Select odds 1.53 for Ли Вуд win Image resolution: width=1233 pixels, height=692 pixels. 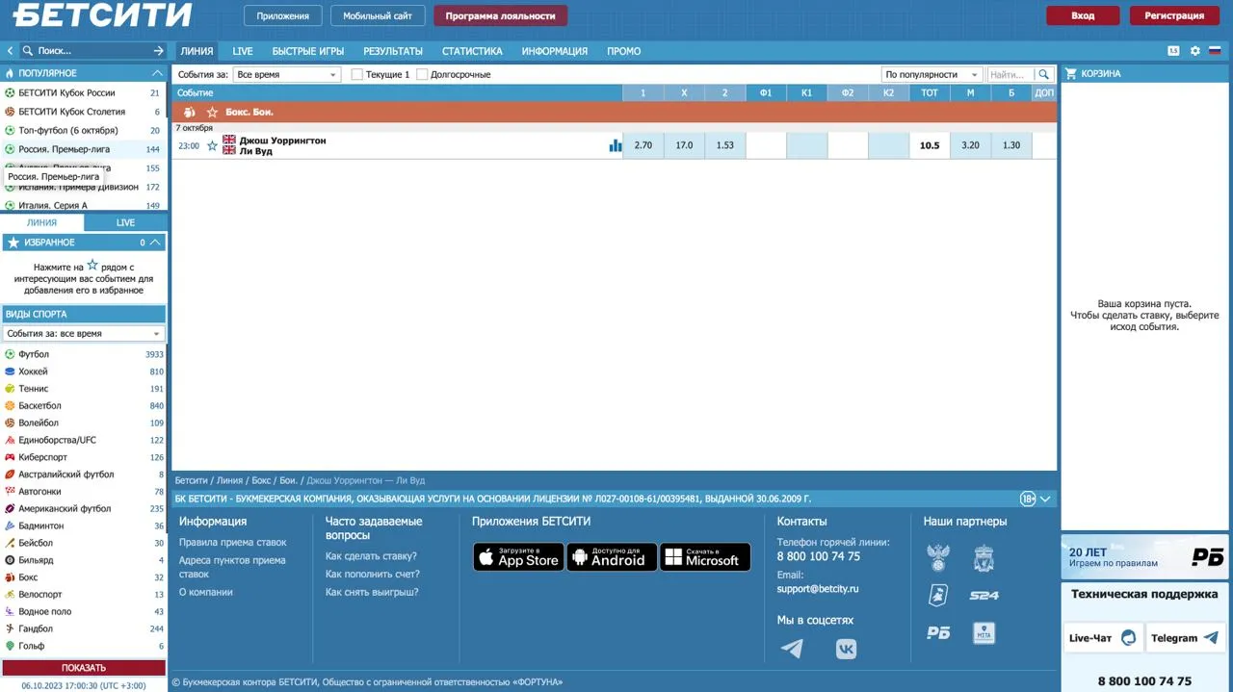tap(725, 145)
